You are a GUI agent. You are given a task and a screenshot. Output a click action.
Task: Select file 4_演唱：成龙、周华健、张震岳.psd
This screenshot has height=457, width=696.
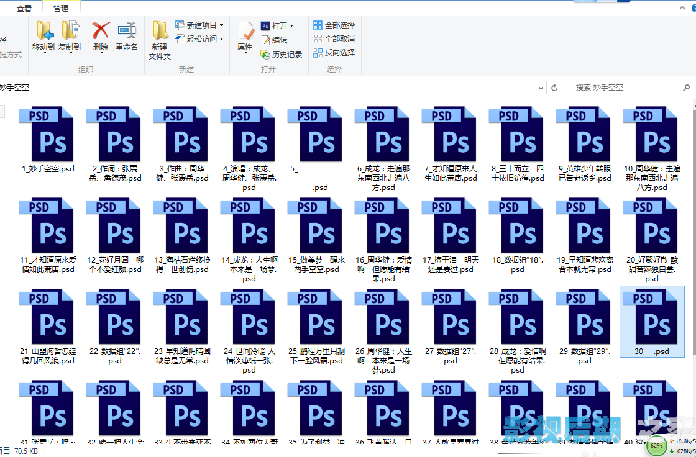pyautogui.click(x=249, y=148)
